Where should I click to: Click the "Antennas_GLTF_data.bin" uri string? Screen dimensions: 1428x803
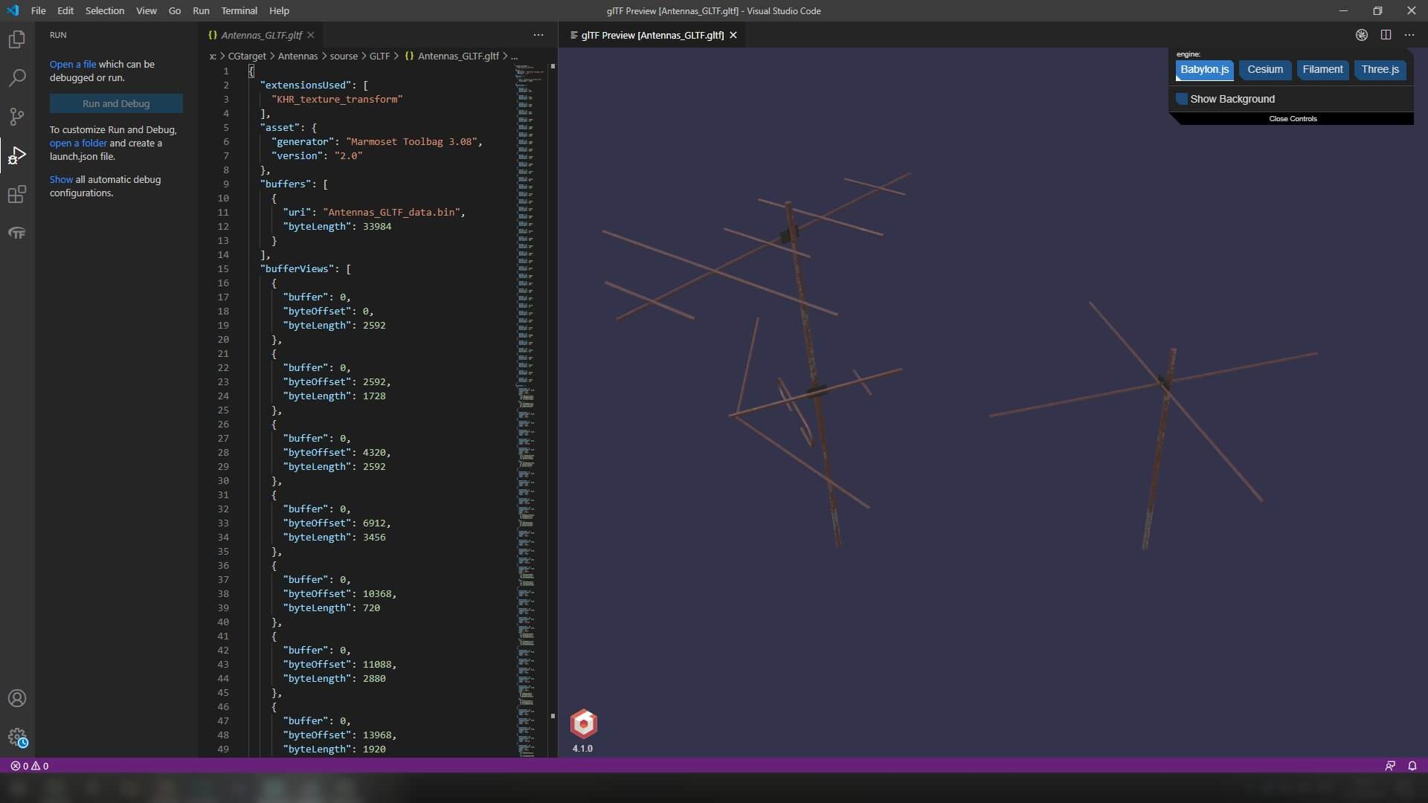[393, 213]
